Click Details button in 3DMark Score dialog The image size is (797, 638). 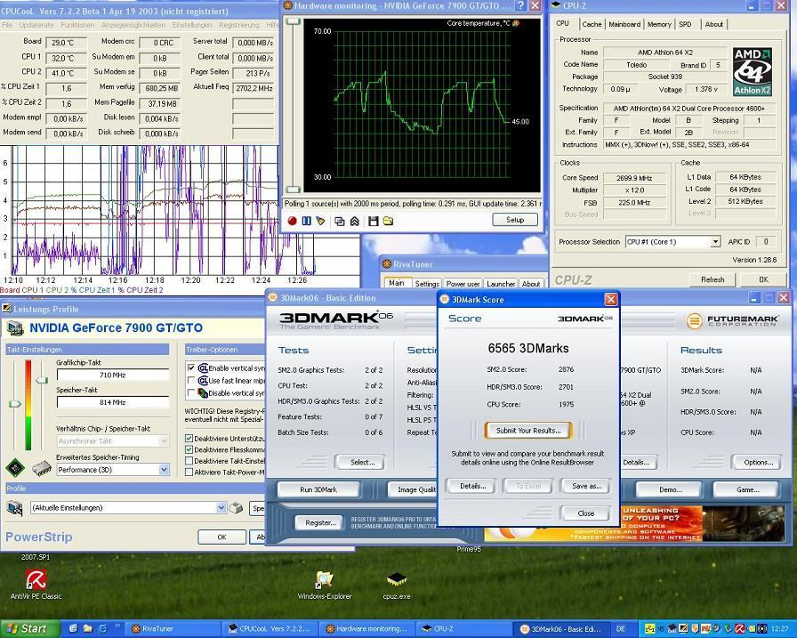(x=472, y=486)
